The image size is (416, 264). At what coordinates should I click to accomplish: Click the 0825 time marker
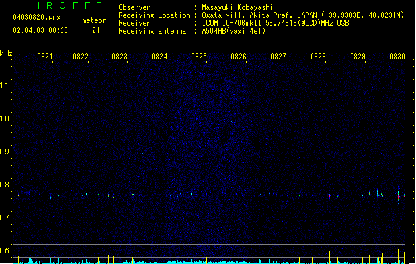[x=199, y=57]
